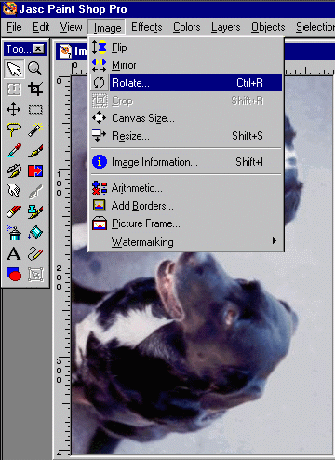Click the Paint Shop Pro title bar icon
Viewport: 335px width, 460px height.
(x=9, y=8)
